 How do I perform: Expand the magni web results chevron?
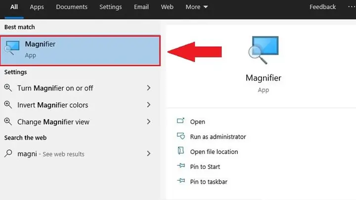point(149,154)
